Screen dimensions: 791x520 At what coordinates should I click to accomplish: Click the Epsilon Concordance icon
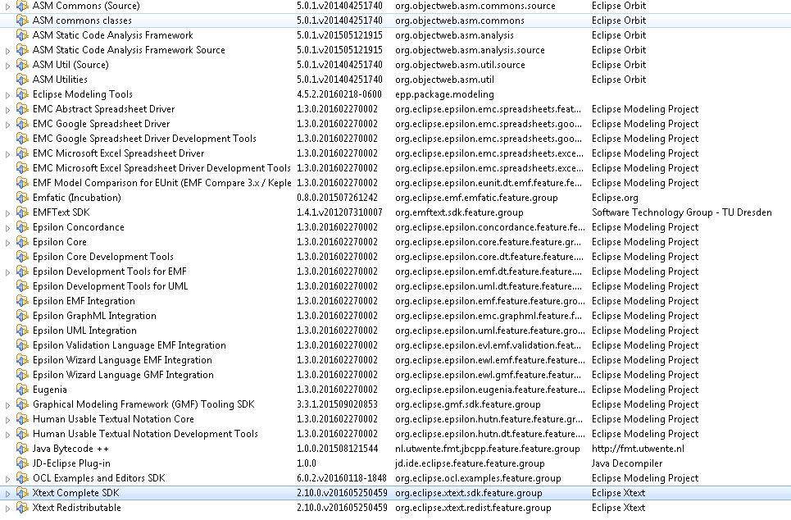click(x=22, y=227)
